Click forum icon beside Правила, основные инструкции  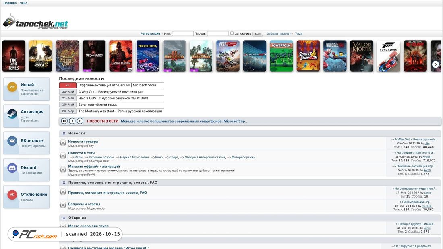63,192
